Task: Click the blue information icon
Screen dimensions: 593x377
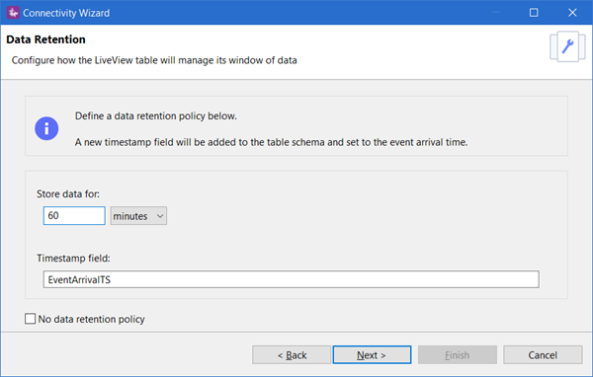Action: click(x=46, y=128)
